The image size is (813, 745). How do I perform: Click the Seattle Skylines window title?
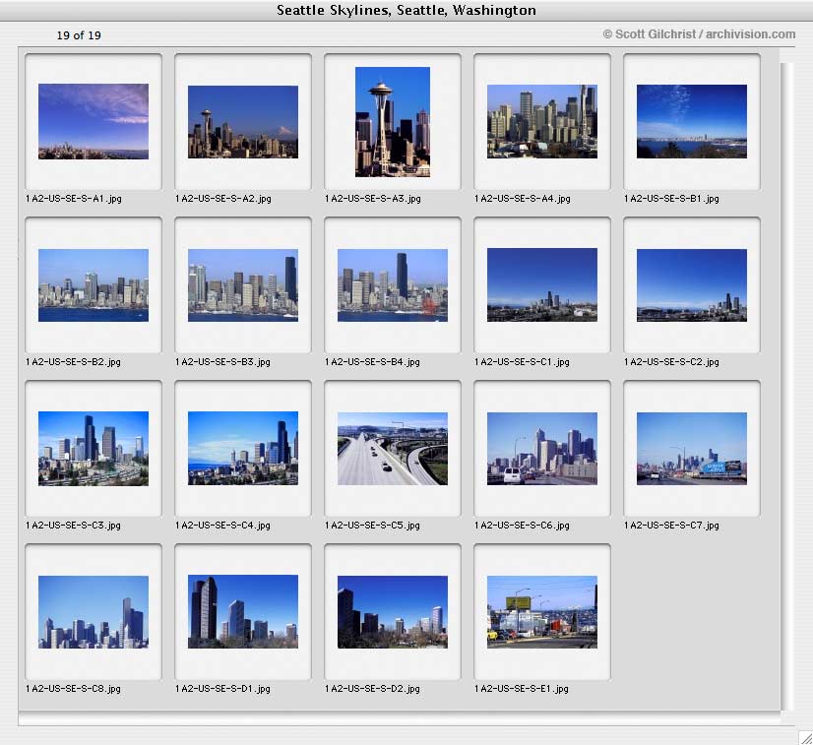point(406,10)
